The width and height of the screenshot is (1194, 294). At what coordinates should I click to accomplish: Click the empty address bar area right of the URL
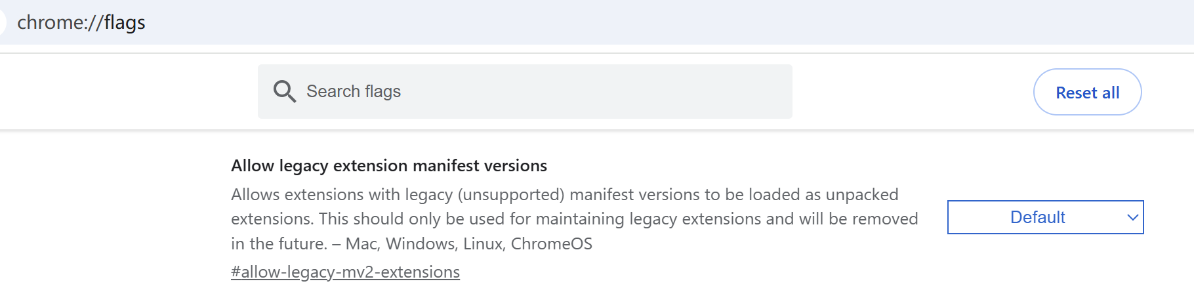click(656, 22)
